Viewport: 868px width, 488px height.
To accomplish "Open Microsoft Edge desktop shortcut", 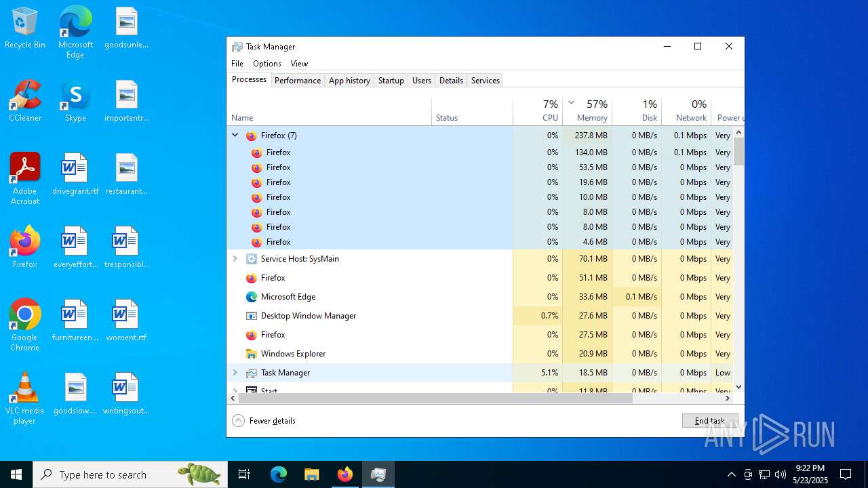I will coord(75,33).
